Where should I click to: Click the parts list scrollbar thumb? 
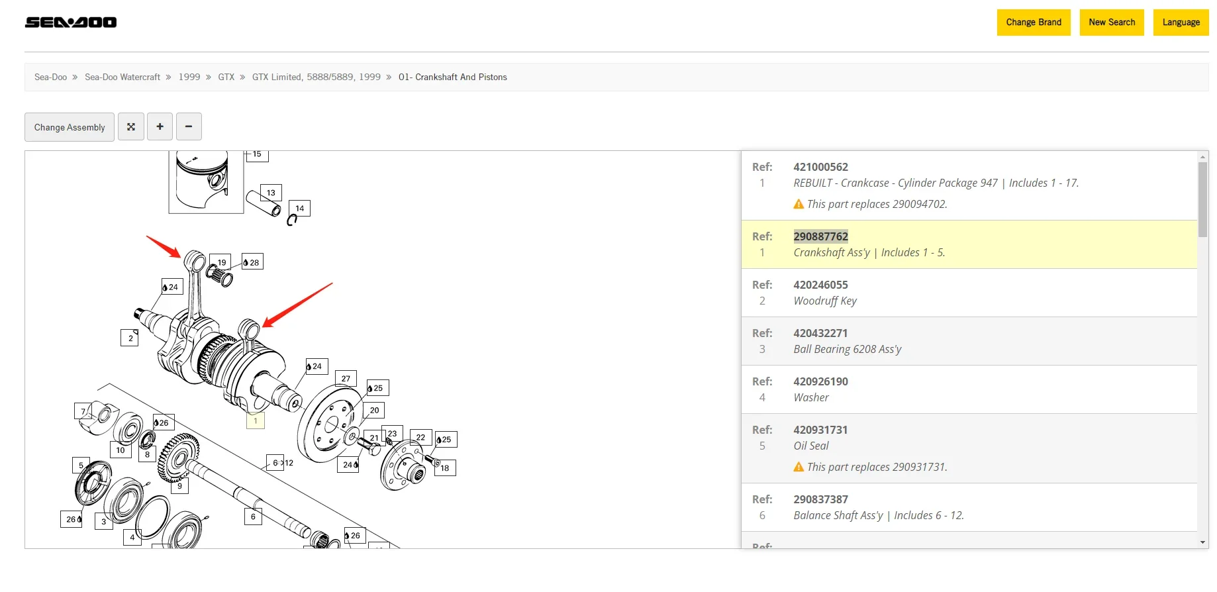tap(1203, 199)
